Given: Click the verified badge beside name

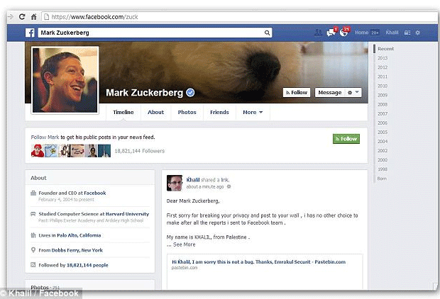Looking at the screenshot, I should 190,93.
